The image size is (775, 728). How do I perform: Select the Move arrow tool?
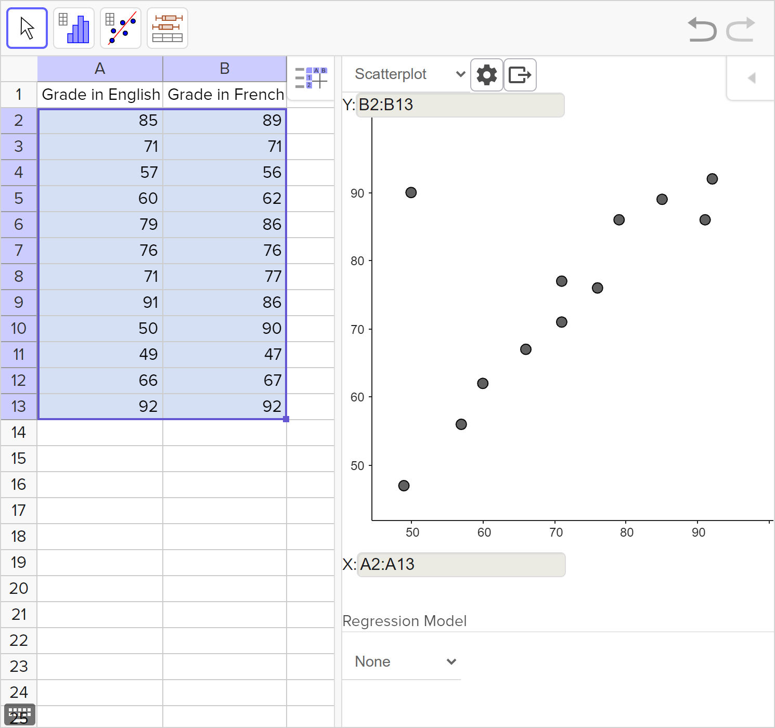point(27,28)
